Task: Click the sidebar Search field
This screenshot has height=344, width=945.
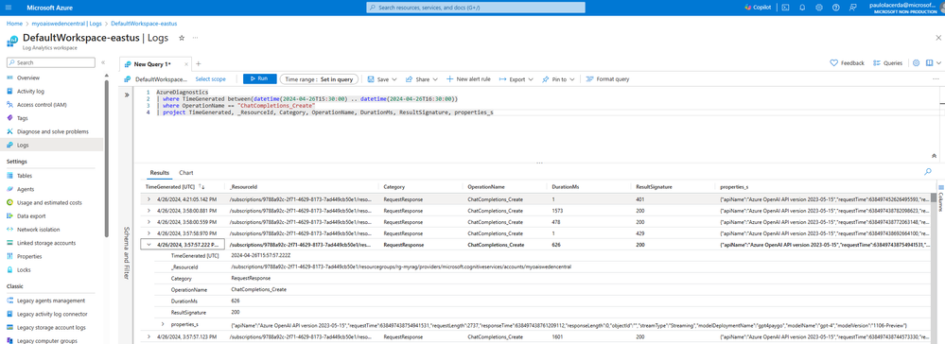Action: pos(51,62)
